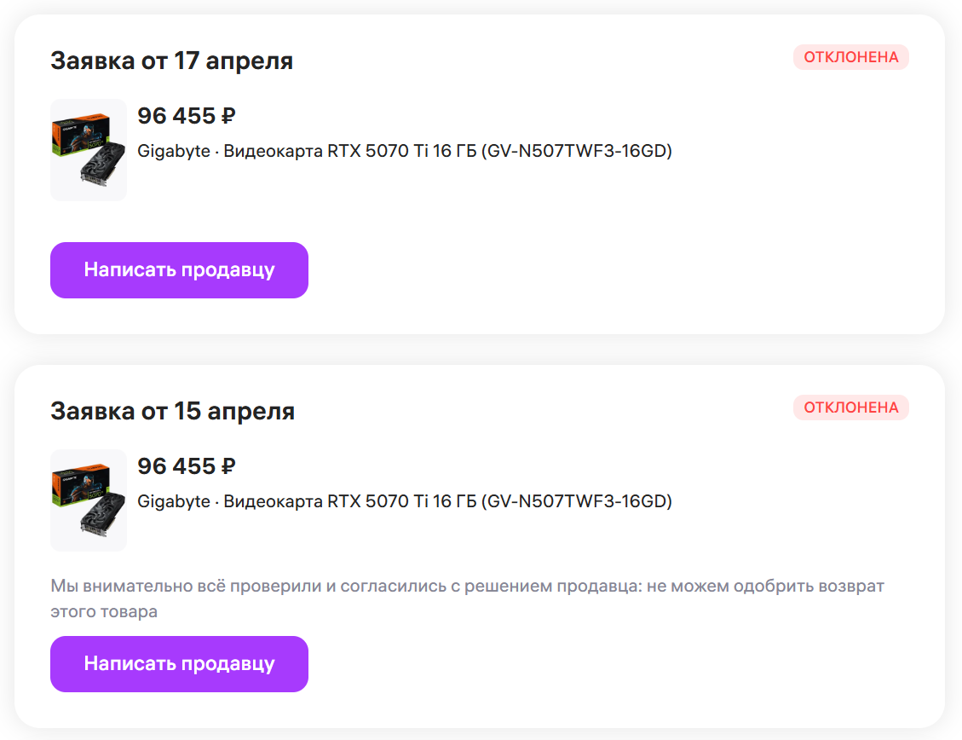The image size is (962, 740).
Task: Open the Заявка от 15 апреля heading
Action: pyautogui.click(x=173, y=412)
